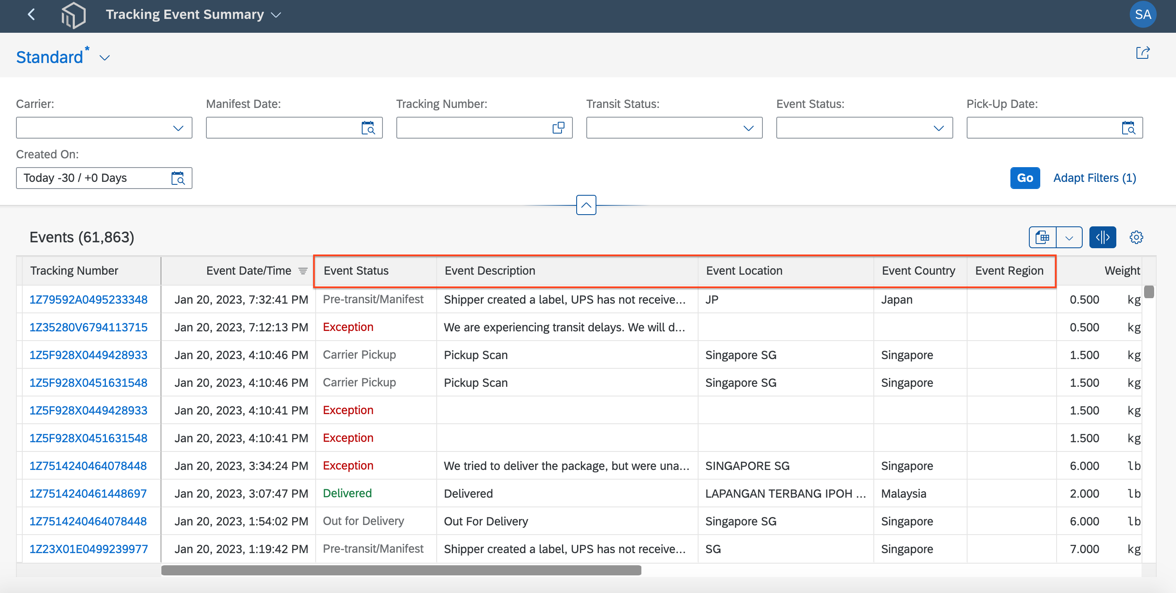
Task: Open Pick-Up Date calendar picker
Action: [1128, 128]
